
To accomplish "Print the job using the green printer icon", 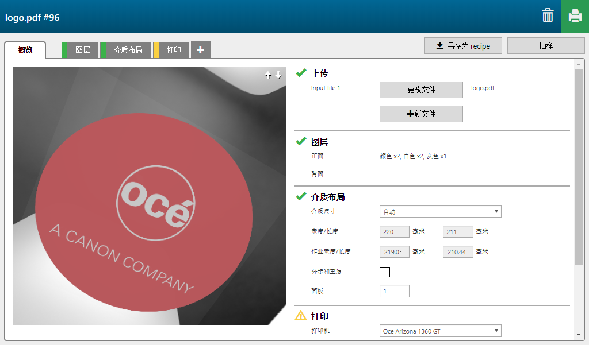I will (x=575, y=16).
